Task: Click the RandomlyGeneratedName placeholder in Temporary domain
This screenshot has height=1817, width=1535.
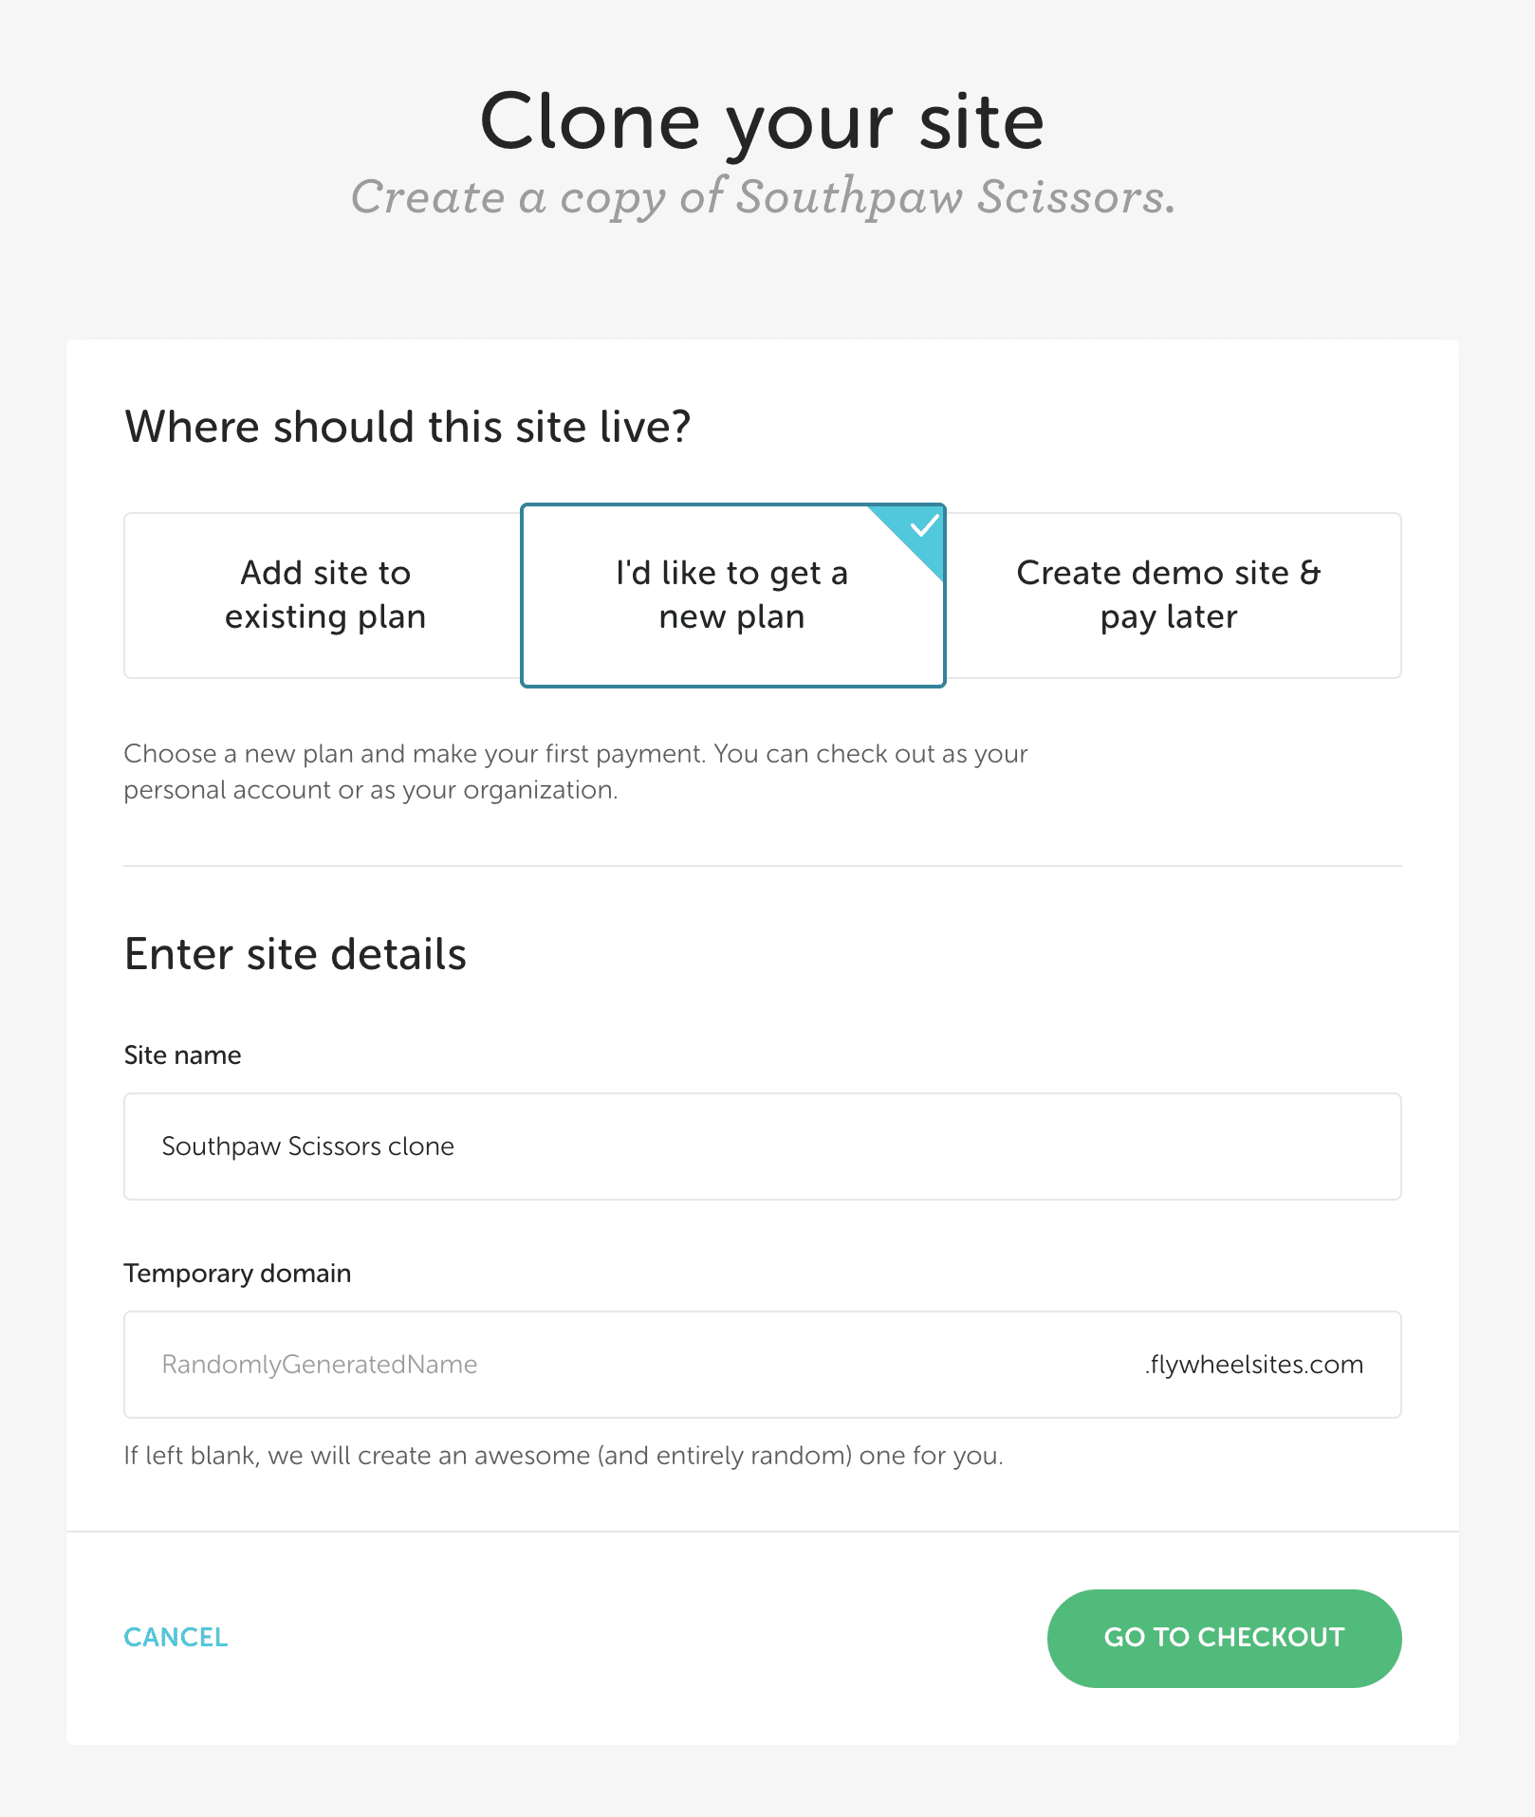Action: point(320,1365)
